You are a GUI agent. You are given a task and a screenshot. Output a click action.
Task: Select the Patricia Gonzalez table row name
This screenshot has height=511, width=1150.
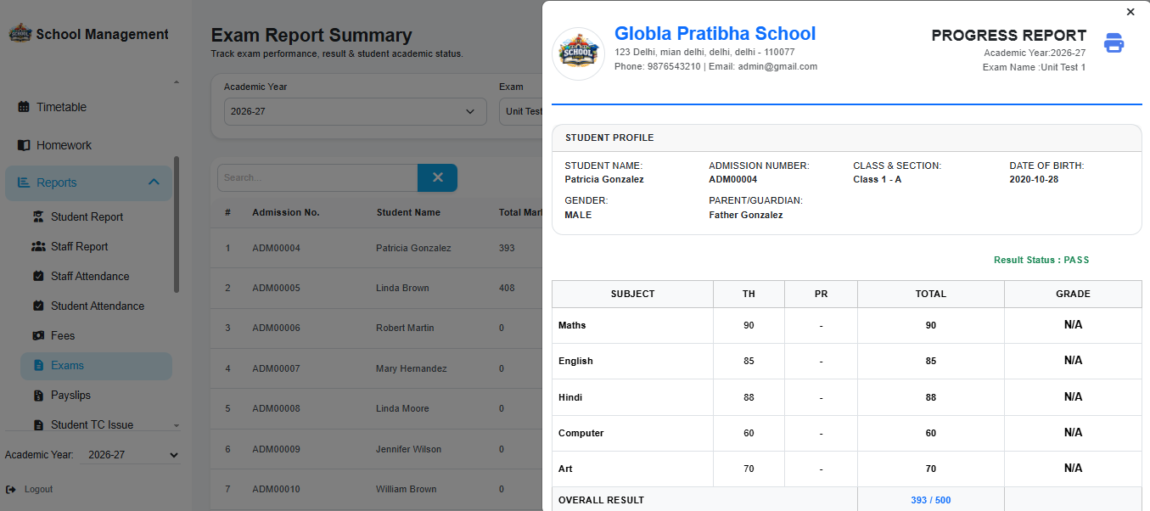click(x=413, y=248)
